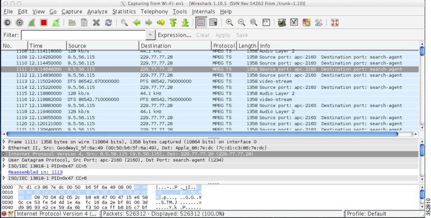
Task: Toggle packet list colorization
Action: point(201,22)
